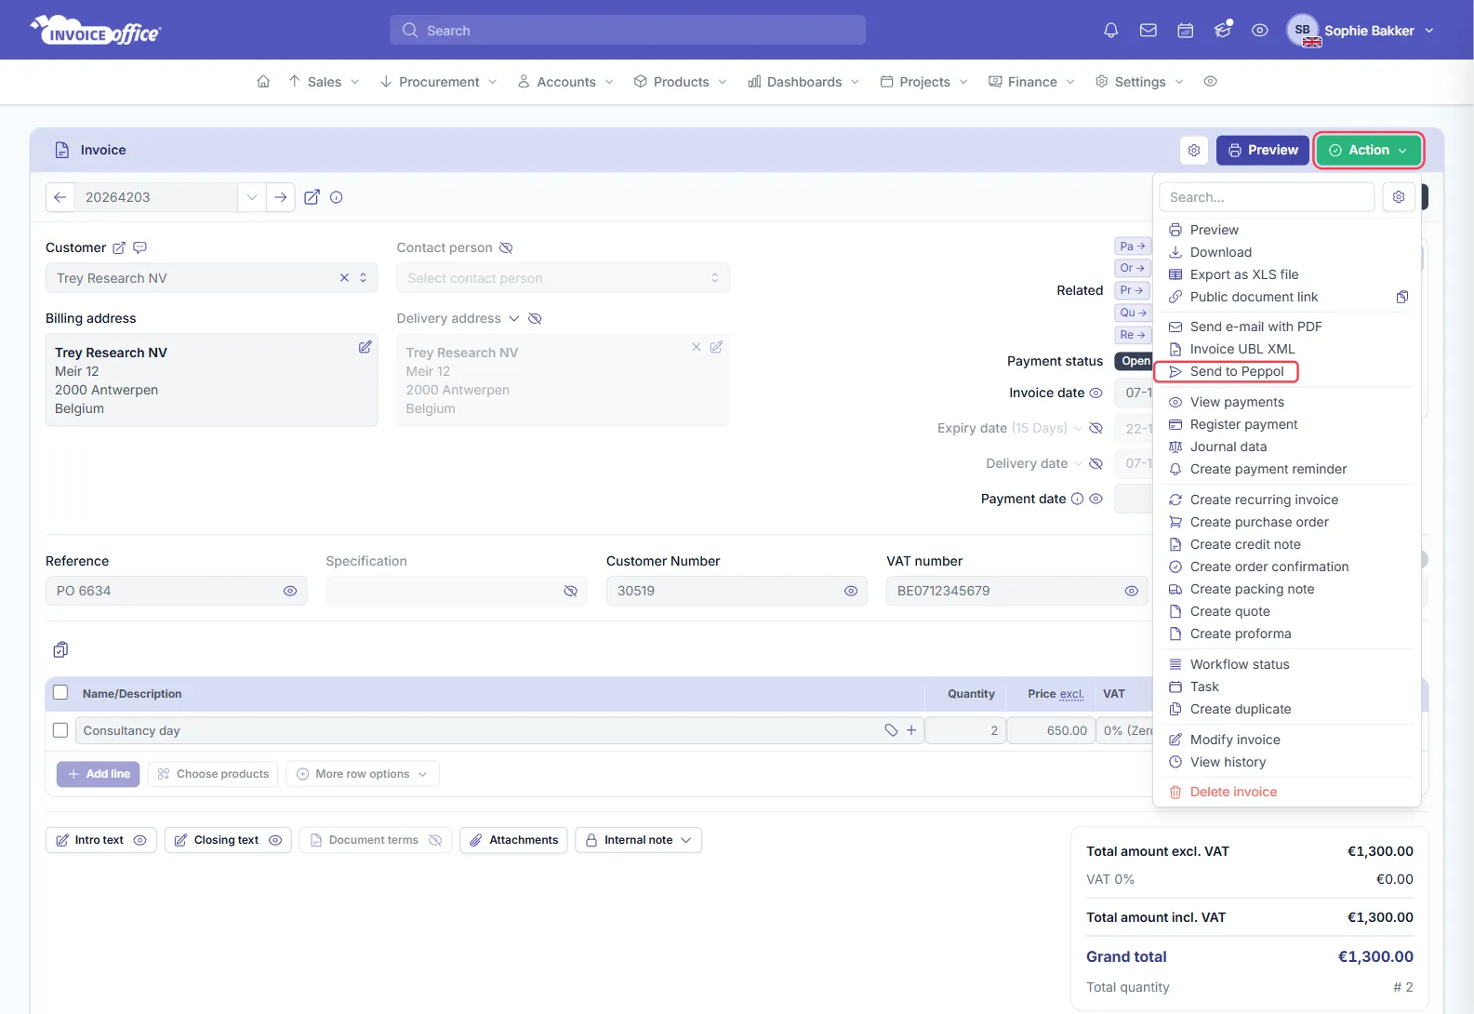The height and width of the screenshot is (1014, 1474).
Task: Edit the billing address pencil icon
Action: pos(365,347)
